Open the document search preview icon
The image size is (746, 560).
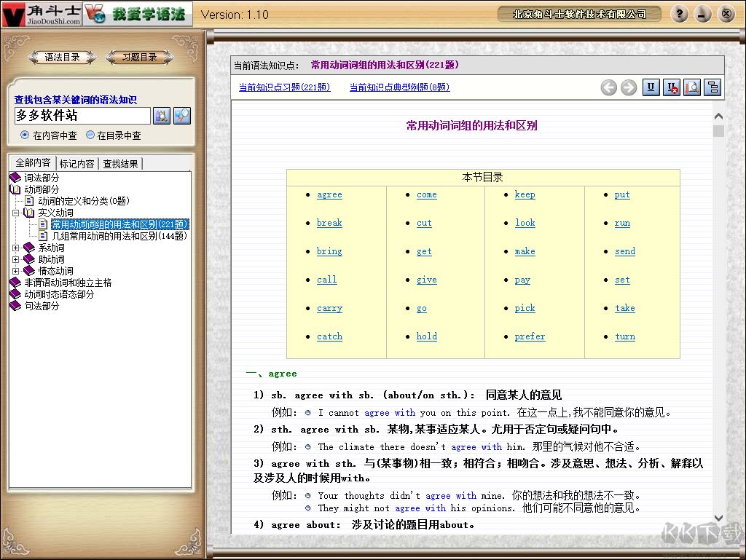[x=691, y=87]
